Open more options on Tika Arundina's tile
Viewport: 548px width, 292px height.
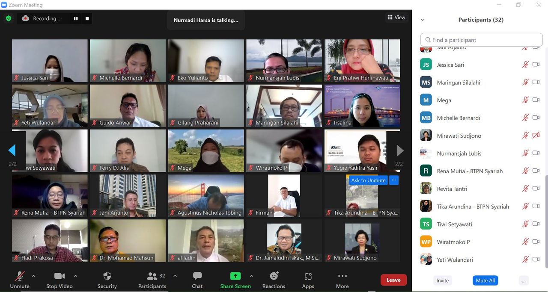click(x=394, y=180)
